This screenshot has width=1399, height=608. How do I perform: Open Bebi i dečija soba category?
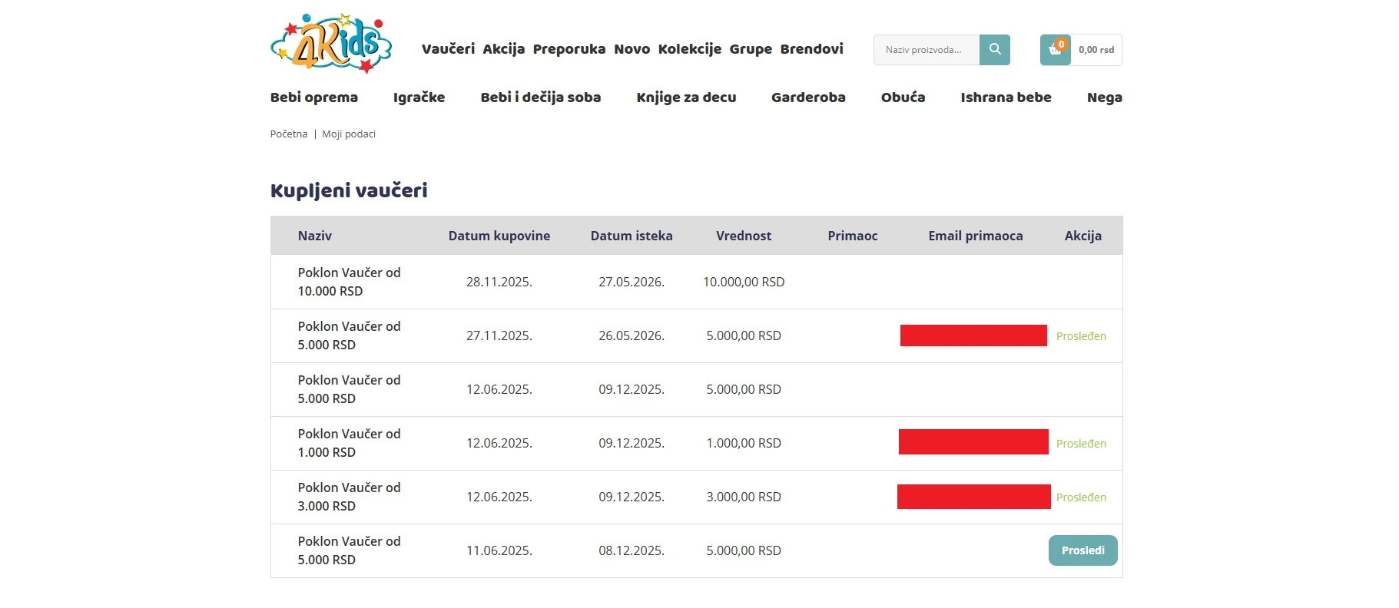[x=540, y=97]
